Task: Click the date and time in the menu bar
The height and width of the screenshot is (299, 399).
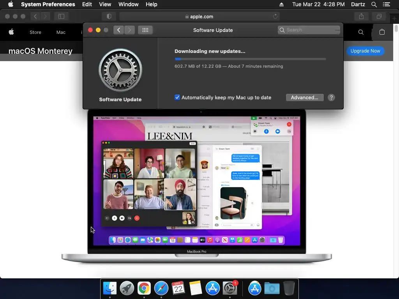Action: tap(318, 4)
